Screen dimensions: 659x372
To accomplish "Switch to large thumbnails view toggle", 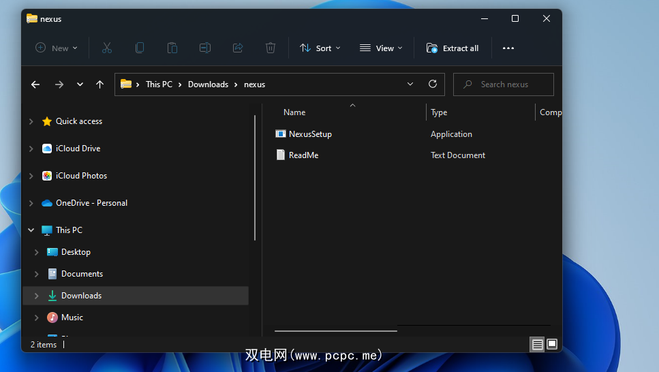I will (x=552, y=345).
